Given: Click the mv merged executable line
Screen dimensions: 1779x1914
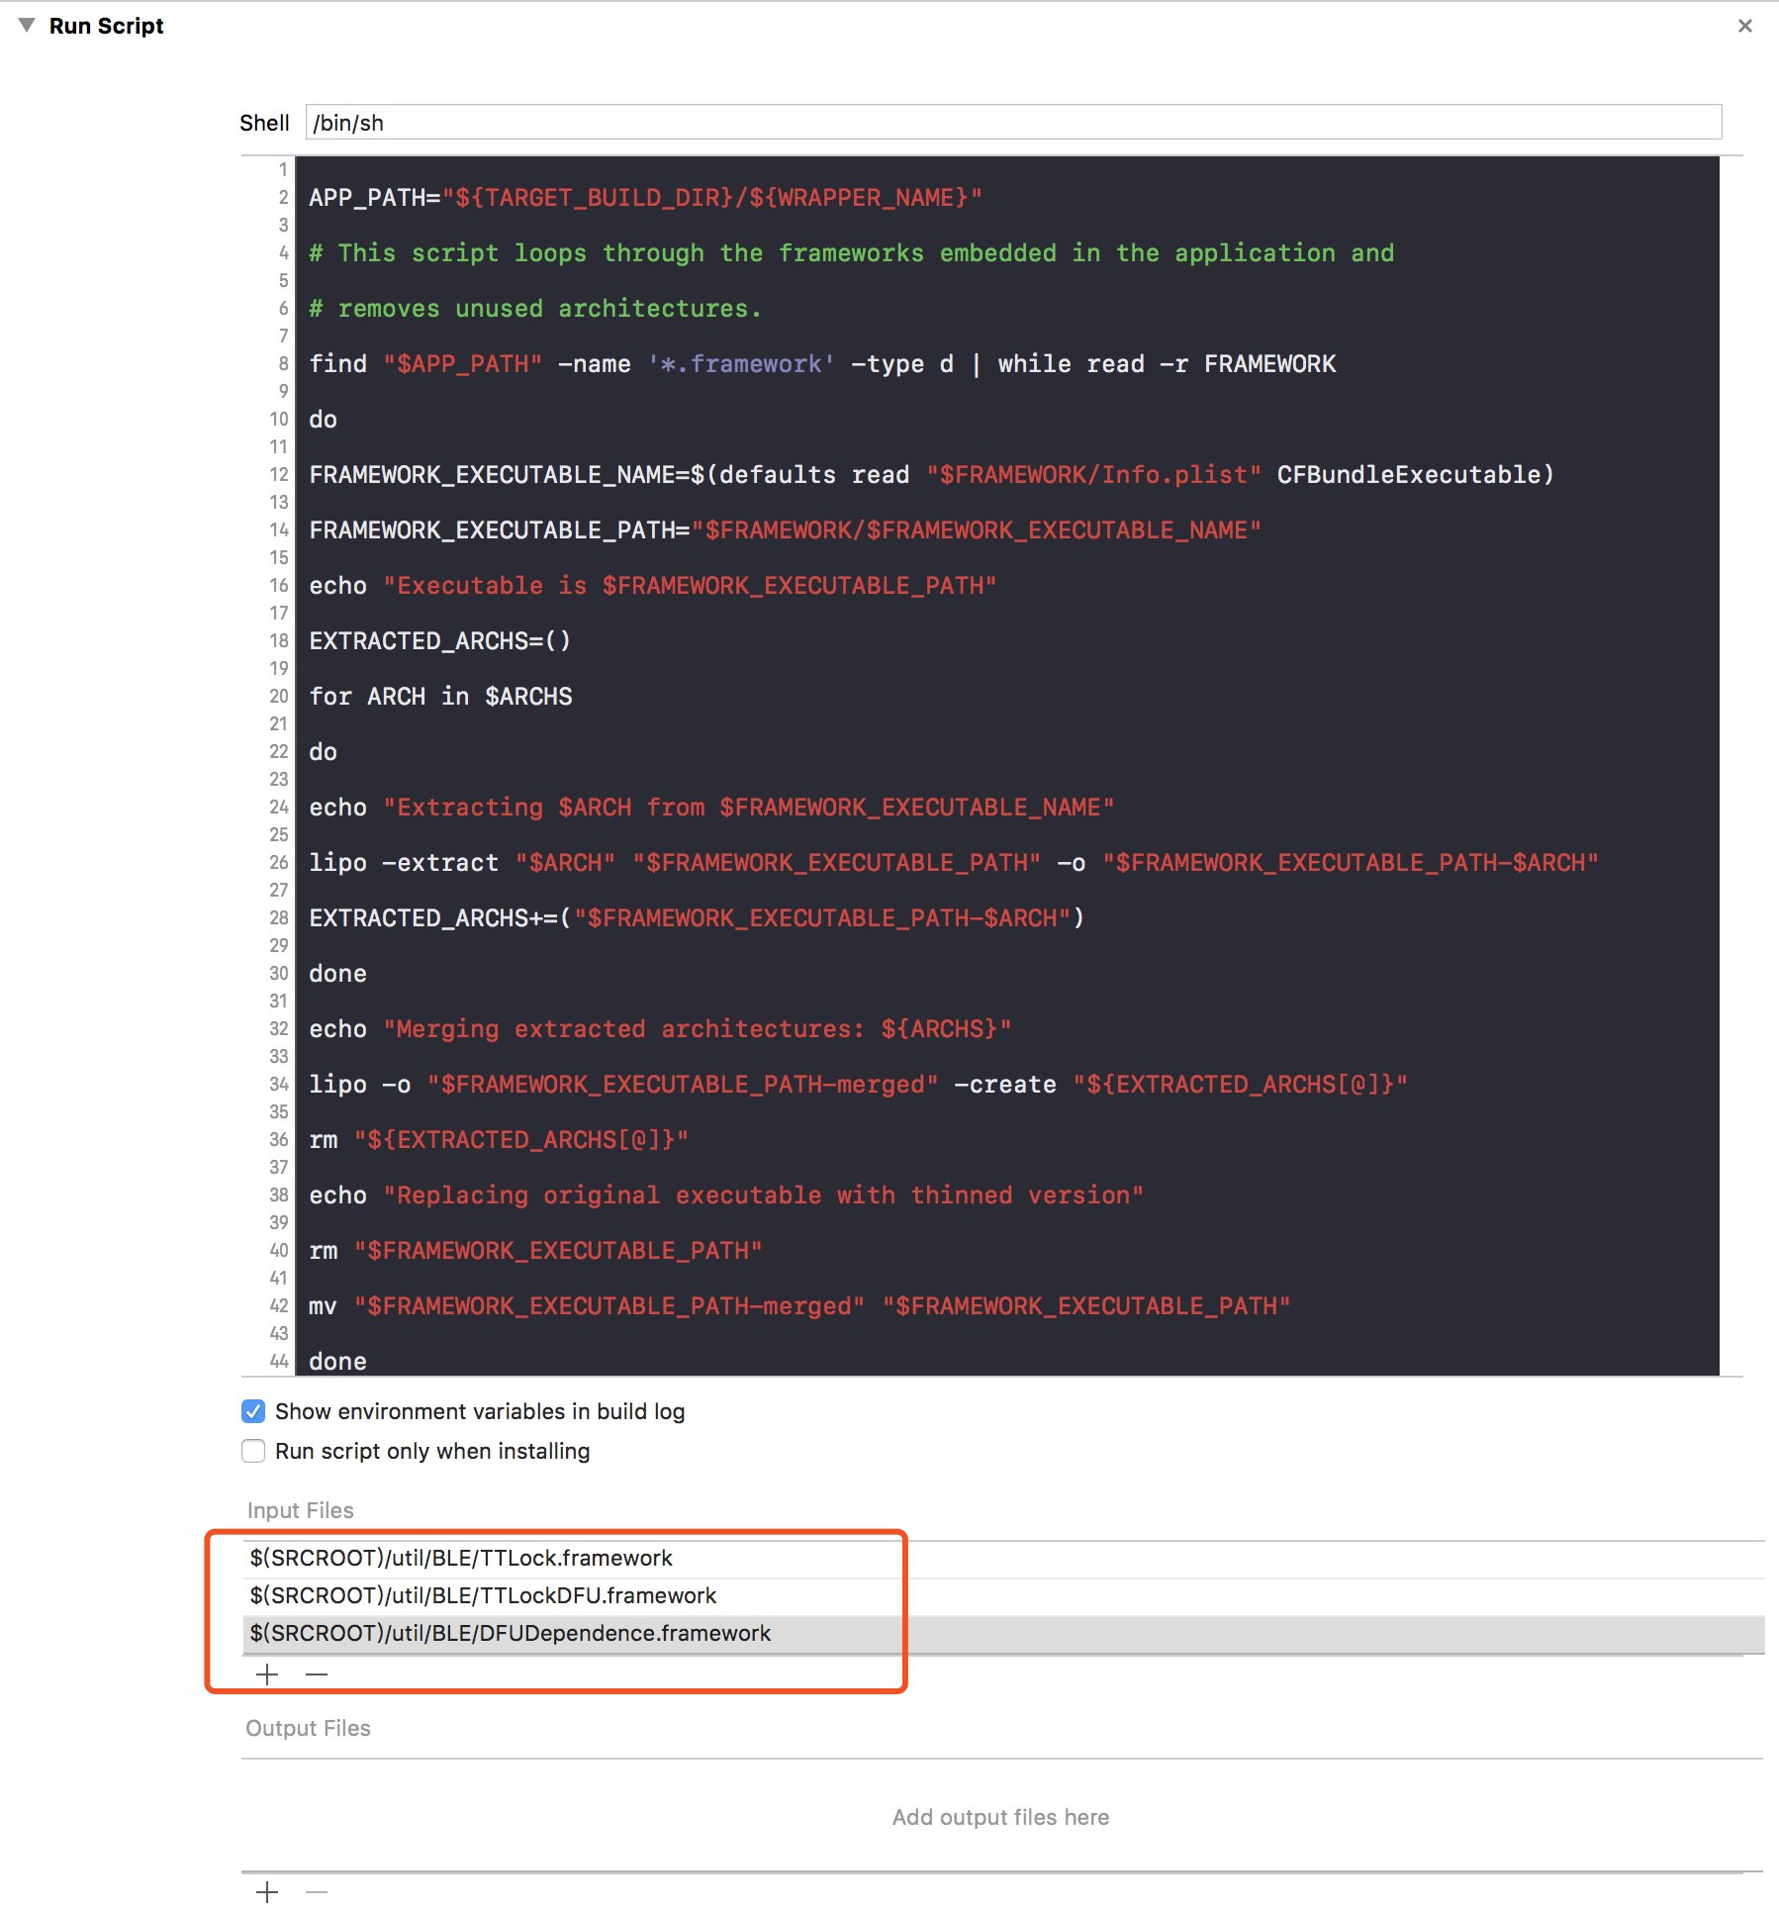Looking at the screenshot, I should click(x=799, y=1306).
